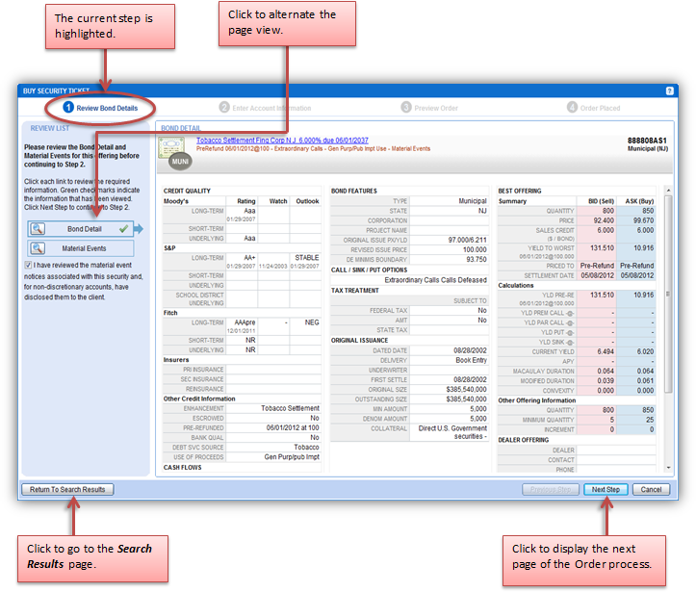Click the step 1 number circle icon
696x592 pixels.
[x=68, y=108]
